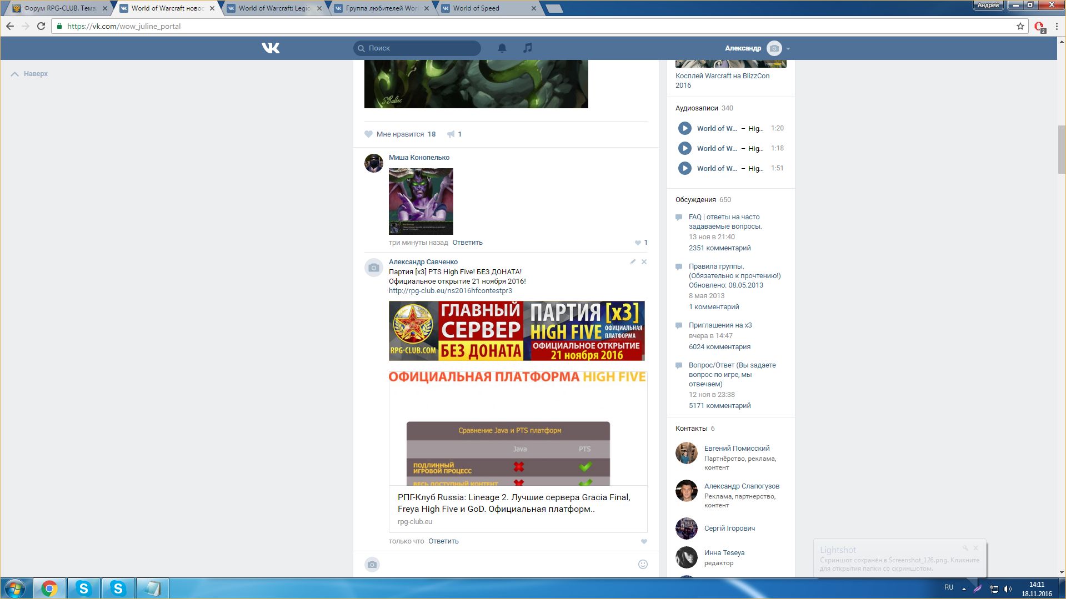Open the notifications bell icon

click(502, 48)
